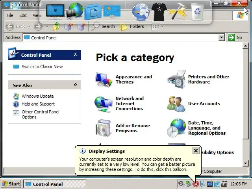252x189 pixels.
Task: Open Printers and Other Hardware link
Action: (209, 79)
